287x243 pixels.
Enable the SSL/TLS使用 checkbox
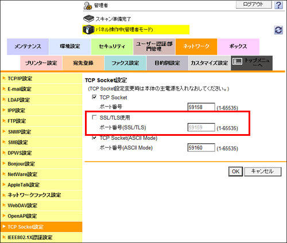pos(94,117)
